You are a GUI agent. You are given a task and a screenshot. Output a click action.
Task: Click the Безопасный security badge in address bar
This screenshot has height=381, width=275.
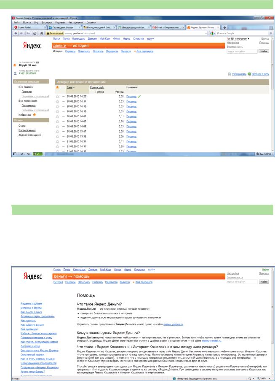[x=55, y=33]
